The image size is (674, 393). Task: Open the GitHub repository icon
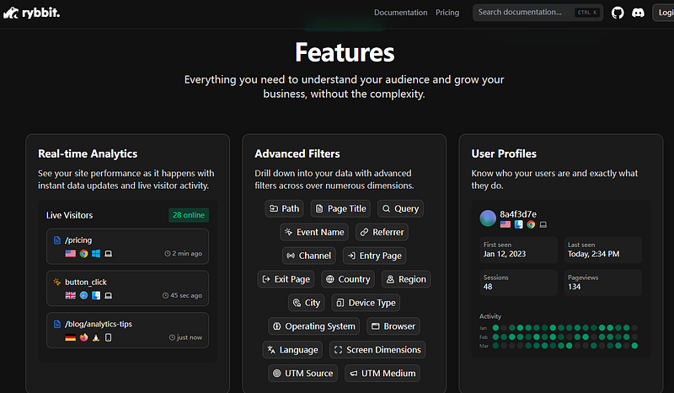pos(618,13)
